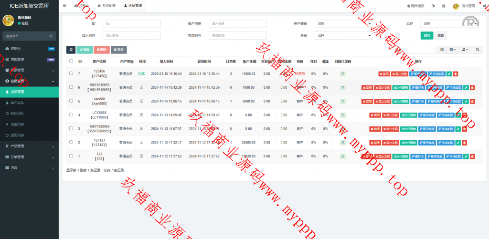
Task: Switch to the 系统配置 tab
Action: point(106,6)
